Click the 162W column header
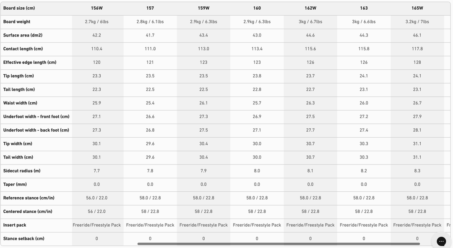 pos(310,8)
